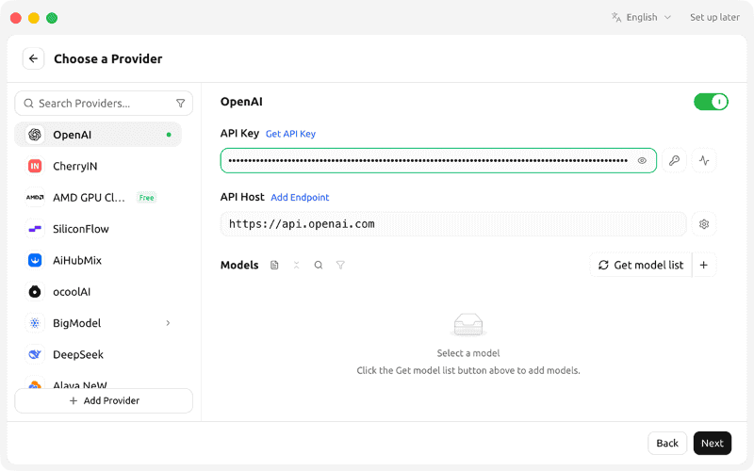
Task: Click the models document icon
Action: [x=274, y=266]
